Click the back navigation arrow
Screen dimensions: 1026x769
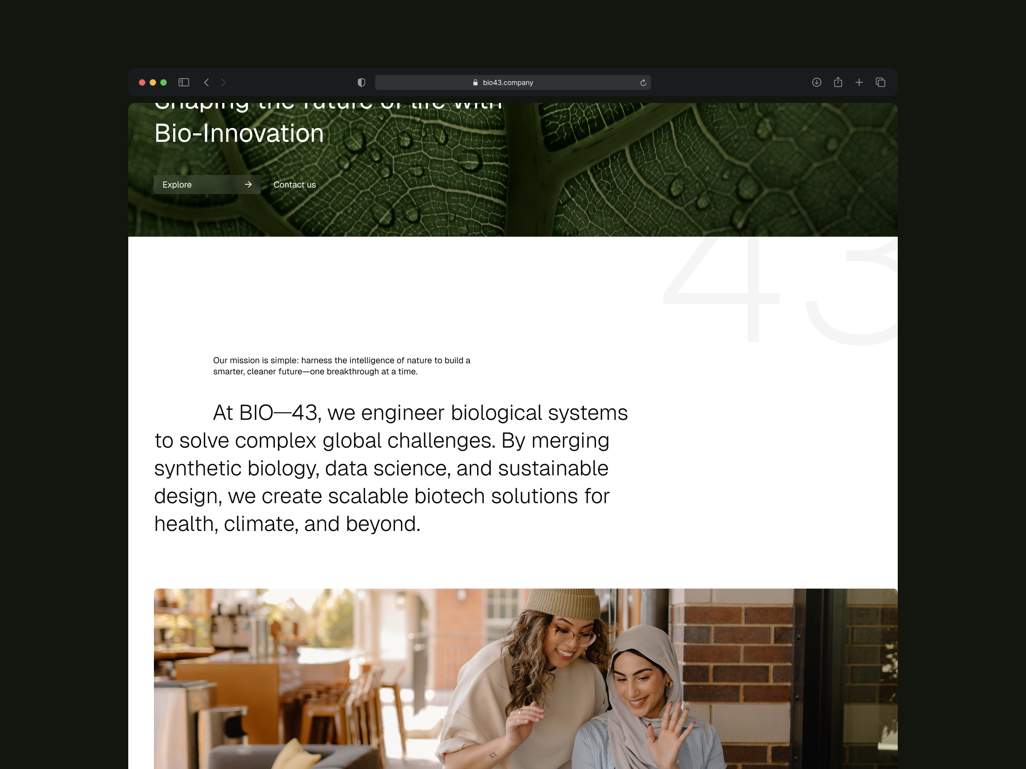(206, 82)
